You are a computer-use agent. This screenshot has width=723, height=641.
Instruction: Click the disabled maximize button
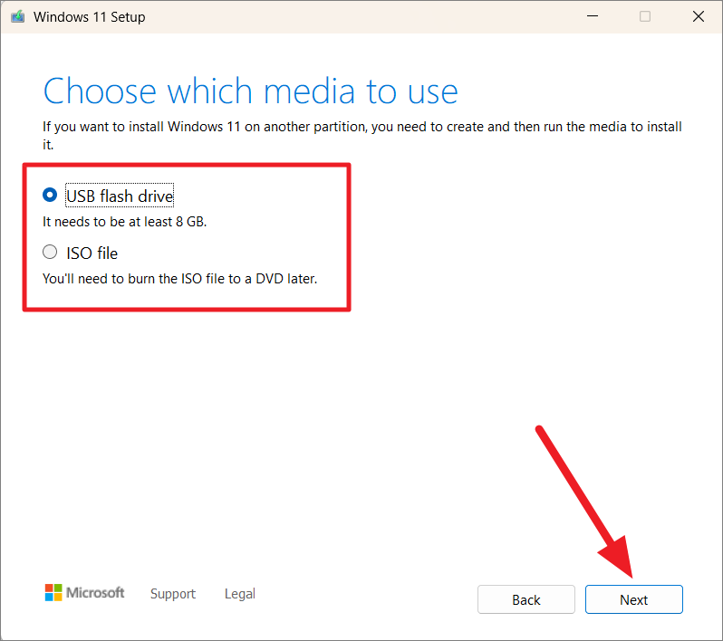(645, 16)
